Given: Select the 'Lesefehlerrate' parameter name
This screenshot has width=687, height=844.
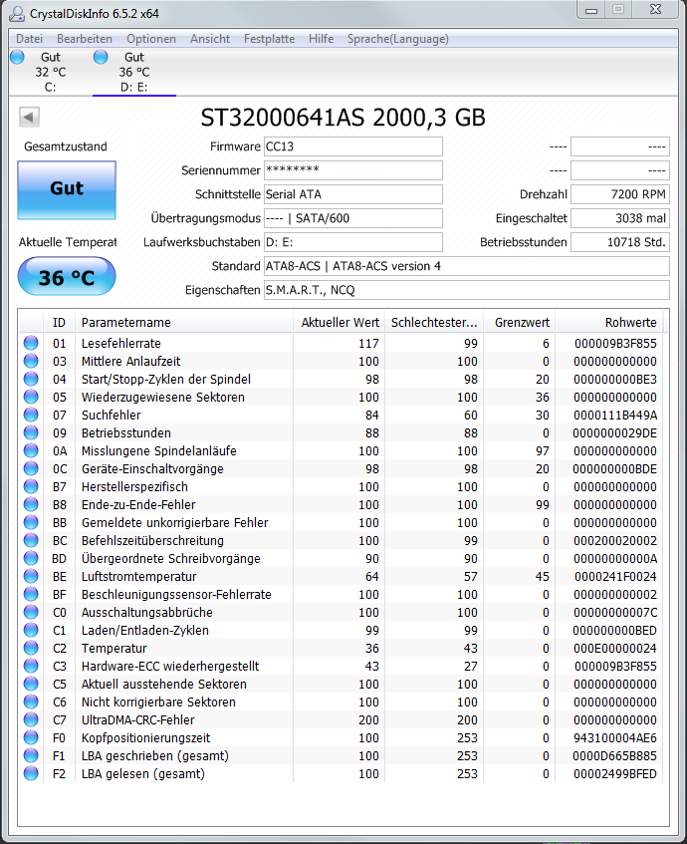Looking at the screenshot, I should (121, 344).
